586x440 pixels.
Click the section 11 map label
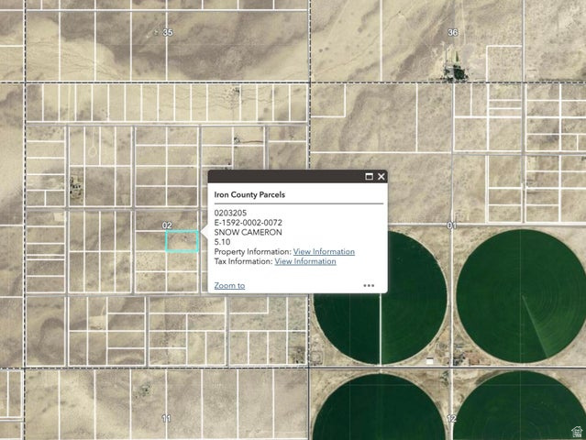pos(166,418)
